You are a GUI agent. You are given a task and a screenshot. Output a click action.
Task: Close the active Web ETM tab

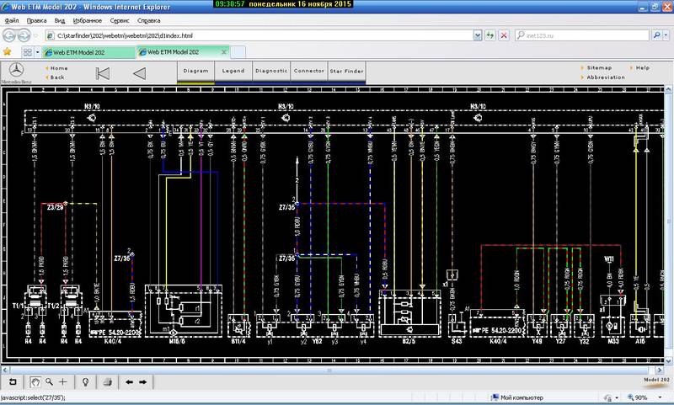click(223, 52)
